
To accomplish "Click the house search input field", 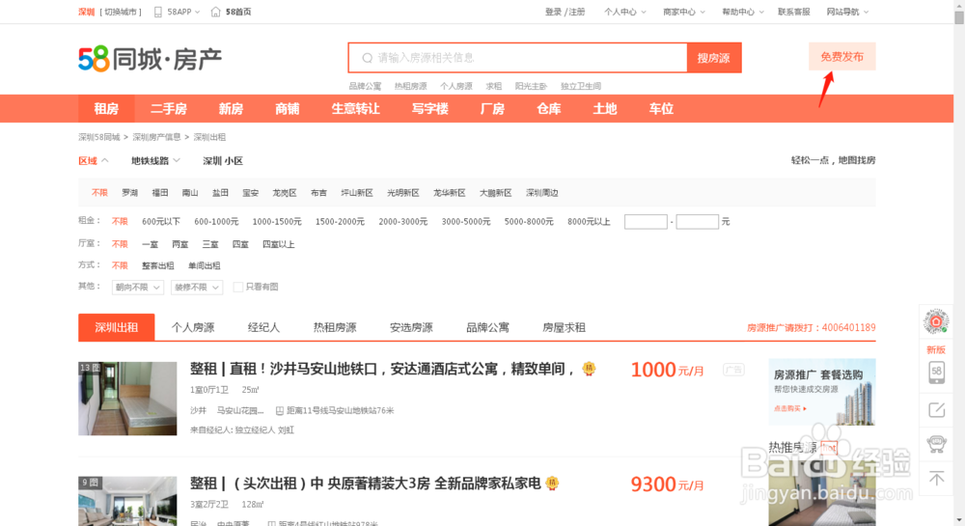I will [x=517, y=58].
